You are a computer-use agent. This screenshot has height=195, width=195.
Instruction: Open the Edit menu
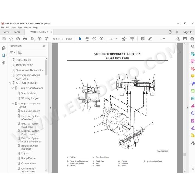(x=8, y=28)
